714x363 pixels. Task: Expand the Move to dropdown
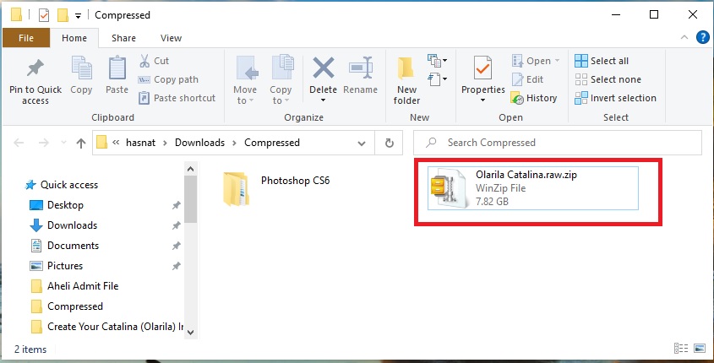(245, 95)
